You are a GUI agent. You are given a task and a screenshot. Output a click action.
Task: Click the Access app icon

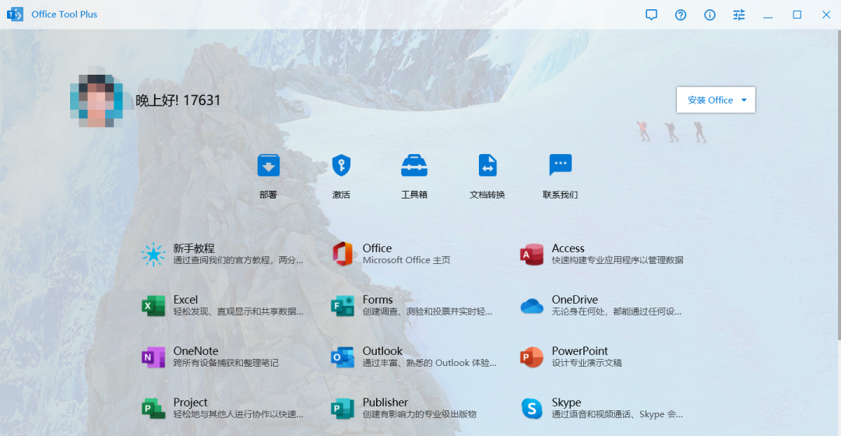[x=532, y=254]
